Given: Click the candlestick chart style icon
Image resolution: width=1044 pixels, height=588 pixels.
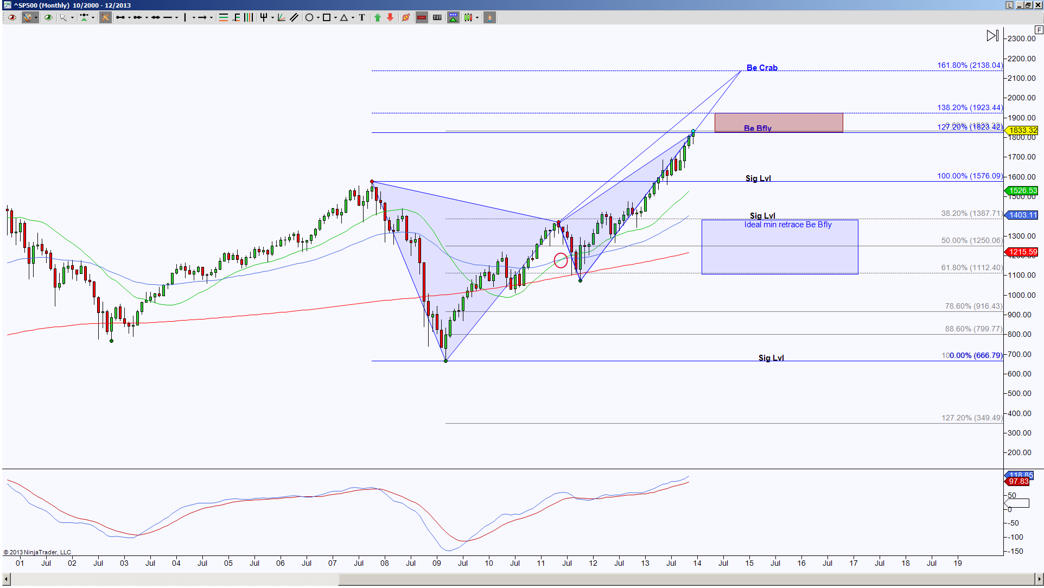Looking at the screenshot, I should 468,17.
